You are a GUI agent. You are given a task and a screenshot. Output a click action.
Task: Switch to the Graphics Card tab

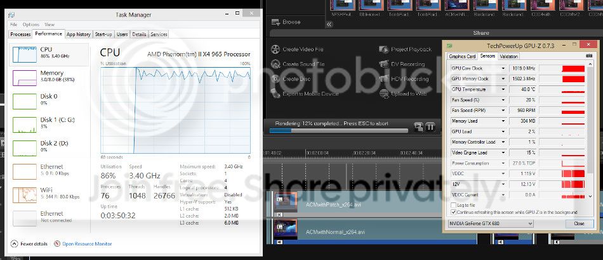point(462,56)
